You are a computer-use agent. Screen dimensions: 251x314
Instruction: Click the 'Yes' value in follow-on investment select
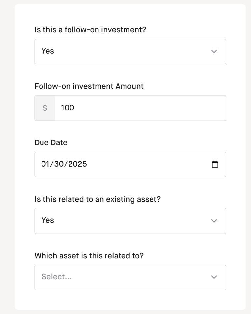tap(48, 51)
